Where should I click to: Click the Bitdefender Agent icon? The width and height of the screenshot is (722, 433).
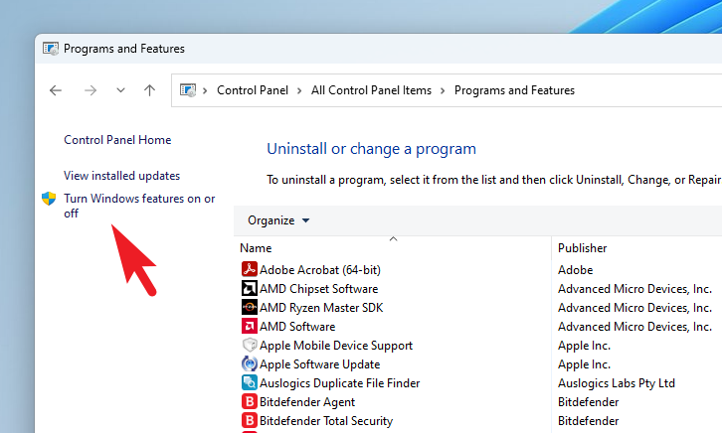click(x=249, y=401)
